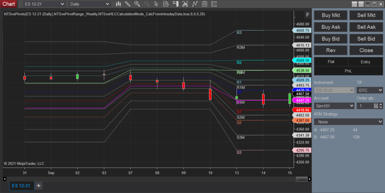This screenshot has height=193, width=385.
Task: Open the chart properties list icon
Action: pyautogui.click(x=214, y=4)
